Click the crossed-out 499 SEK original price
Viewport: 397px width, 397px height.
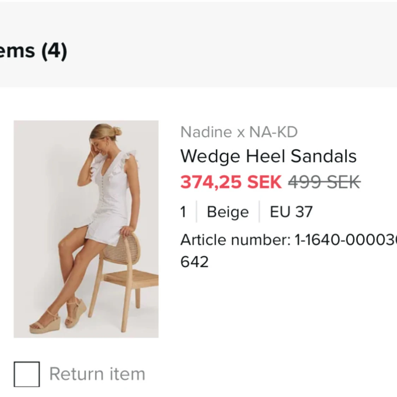coord(324,182)
